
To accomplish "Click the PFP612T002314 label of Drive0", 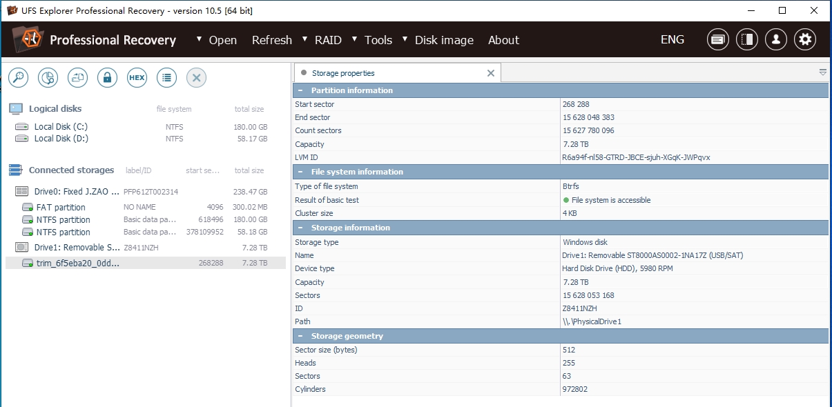I will point(151,192).
